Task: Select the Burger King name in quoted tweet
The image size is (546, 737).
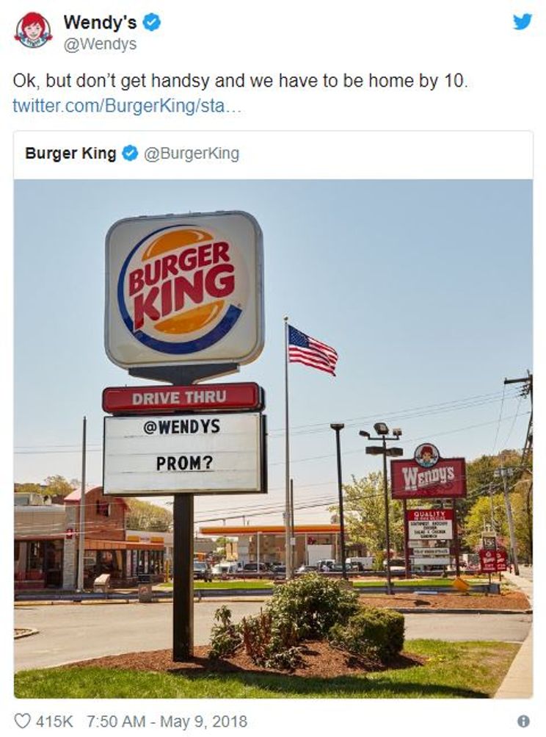Action: (x=70, y=154)
